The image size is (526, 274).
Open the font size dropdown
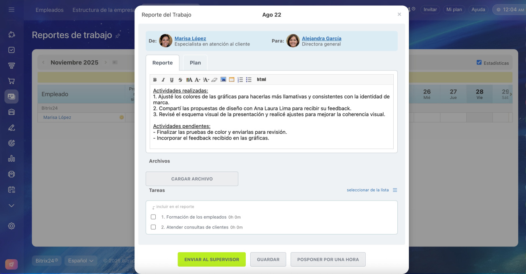coord(206,80)
